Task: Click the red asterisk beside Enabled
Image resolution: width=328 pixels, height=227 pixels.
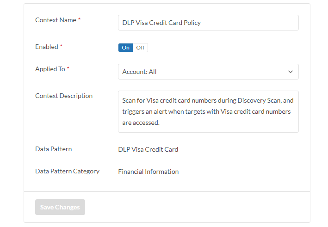Action: [x=62, y=47]
